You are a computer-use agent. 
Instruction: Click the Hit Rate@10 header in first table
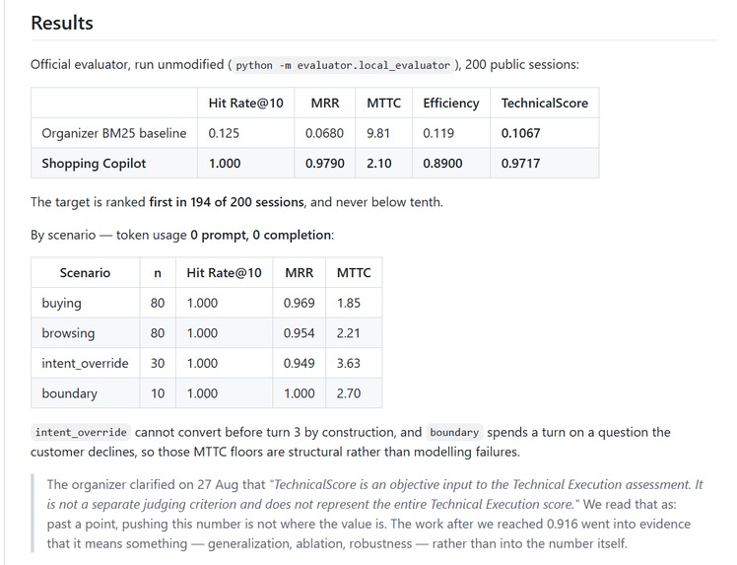point(245,103)
